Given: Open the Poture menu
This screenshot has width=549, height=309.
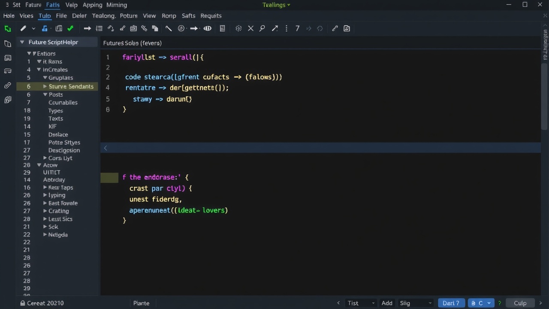Looking at the screenshot, I should point(129,15).
